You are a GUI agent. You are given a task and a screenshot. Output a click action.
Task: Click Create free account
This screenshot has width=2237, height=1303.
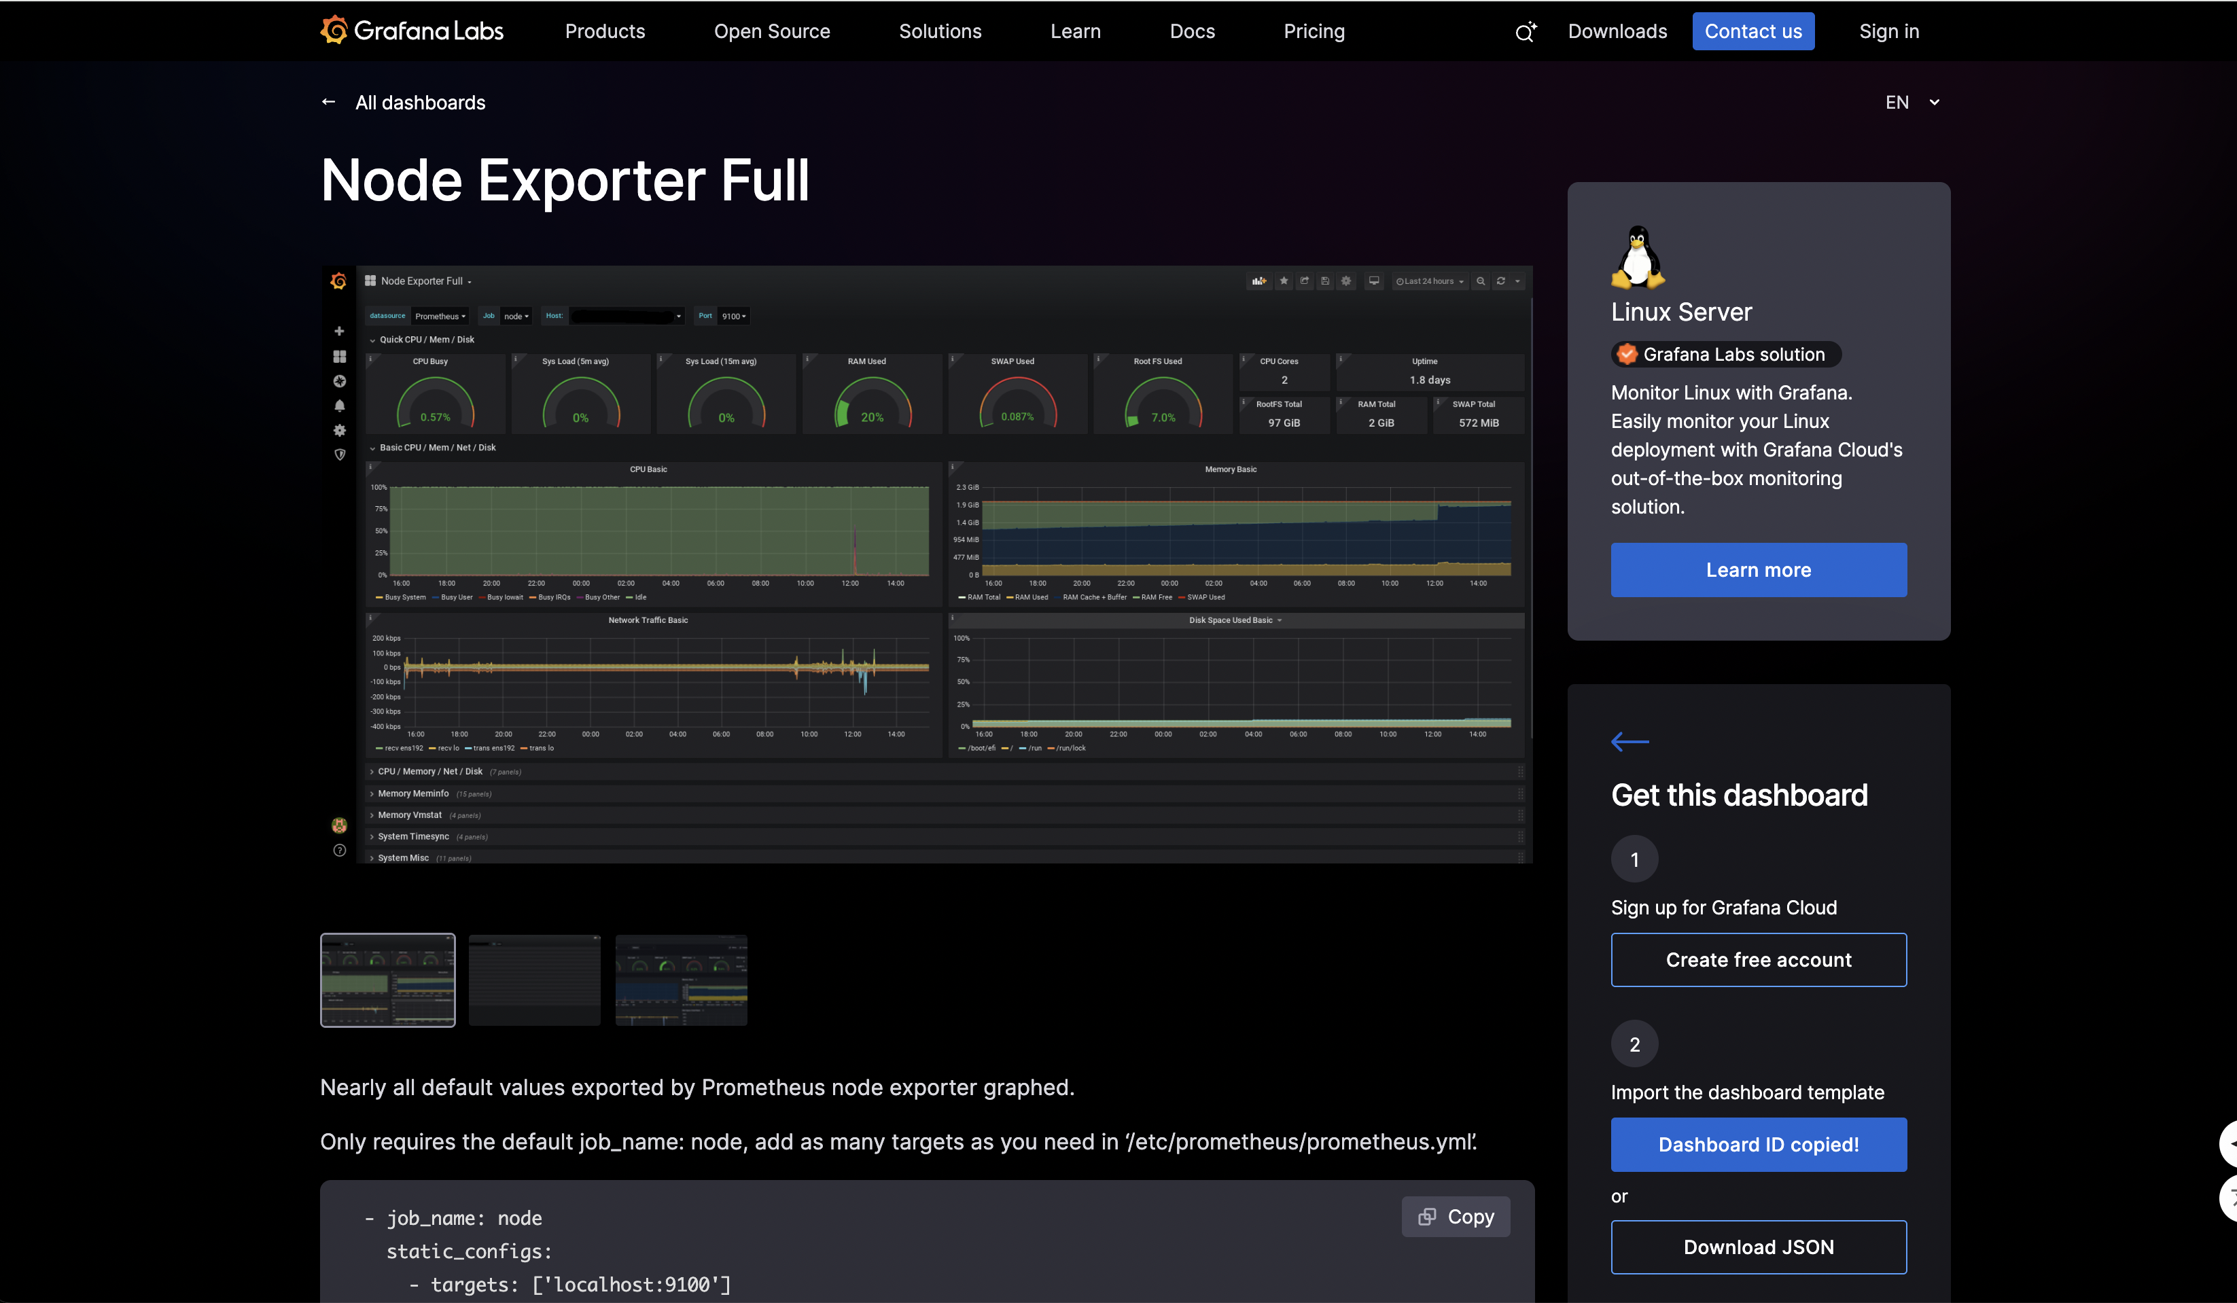(1758, 959)
